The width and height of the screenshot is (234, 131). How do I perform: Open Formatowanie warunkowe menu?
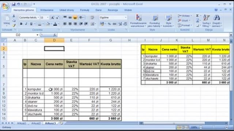tap(138, 21)
